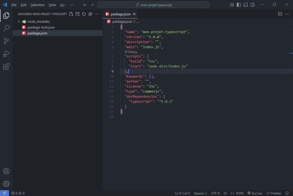Open editor more actions menu
Screen dimensions: 293x196
(287, 14)
